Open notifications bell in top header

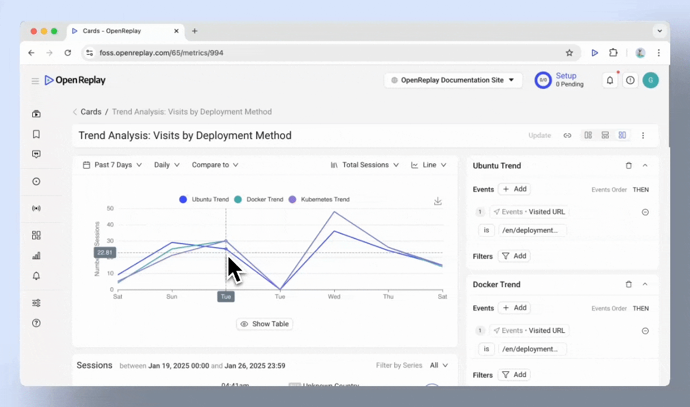610,80
